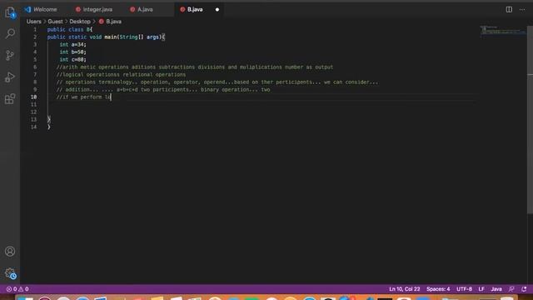Open Run and Debug view

point(10,77)
